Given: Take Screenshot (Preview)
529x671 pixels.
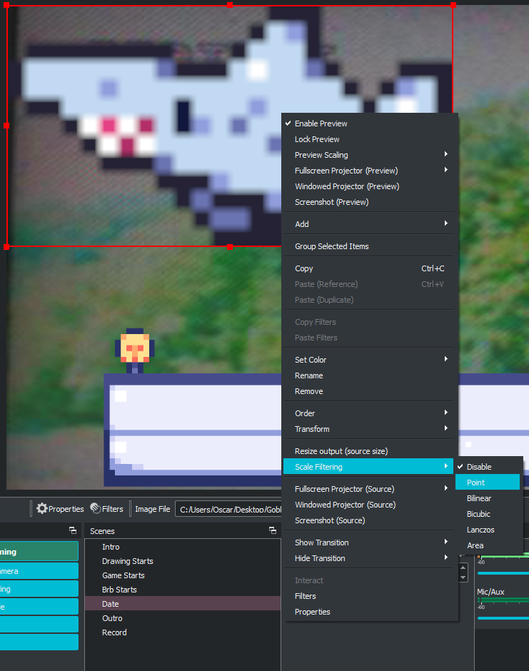Looking at the screenshot, I should [369, 202].
